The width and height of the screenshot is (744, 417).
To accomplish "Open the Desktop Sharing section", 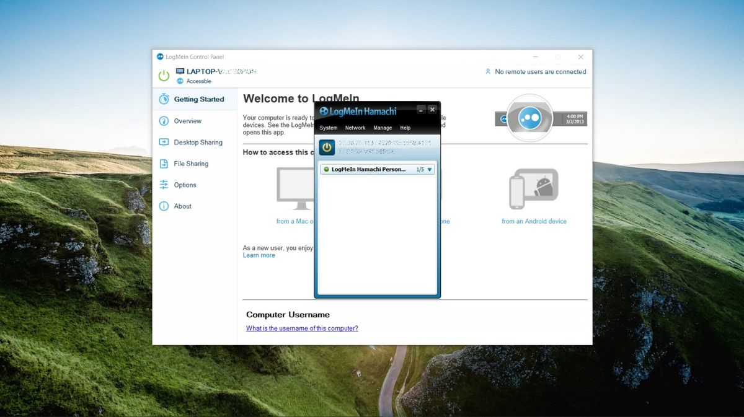I will (198, 142).
